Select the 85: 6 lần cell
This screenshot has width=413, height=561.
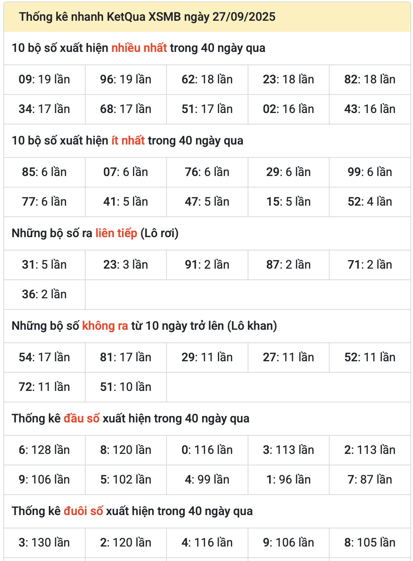44,172
